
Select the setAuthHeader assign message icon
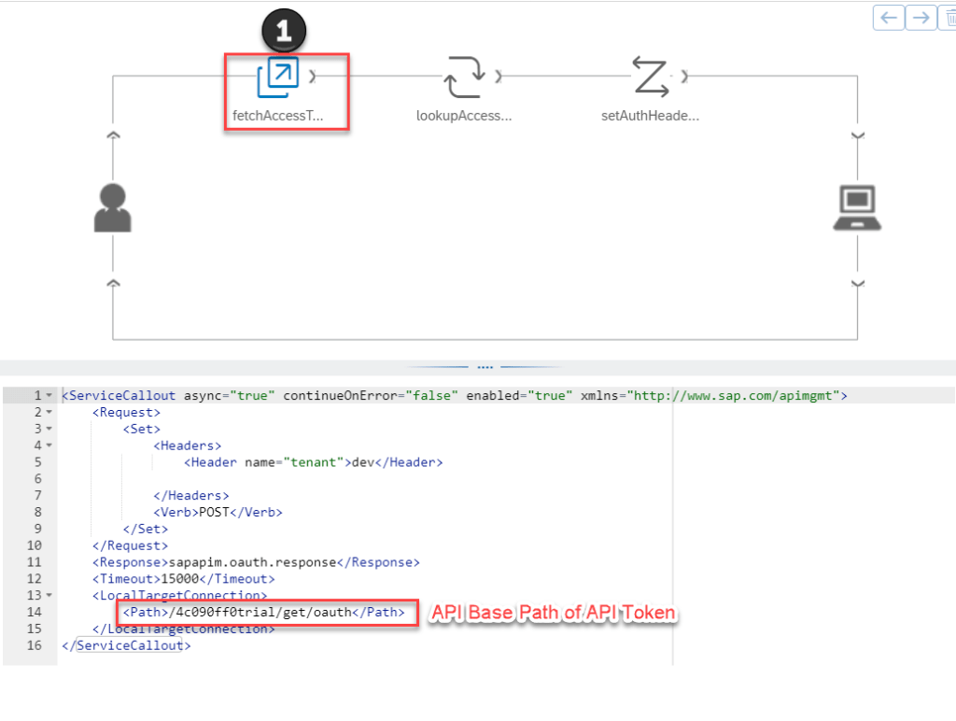tap(650, 77)
